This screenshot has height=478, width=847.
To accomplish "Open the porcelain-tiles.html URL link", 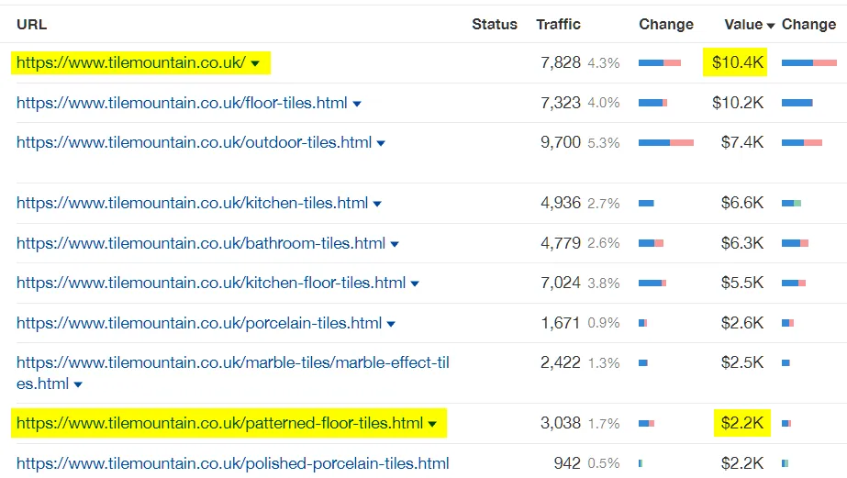I will point(199,323).
